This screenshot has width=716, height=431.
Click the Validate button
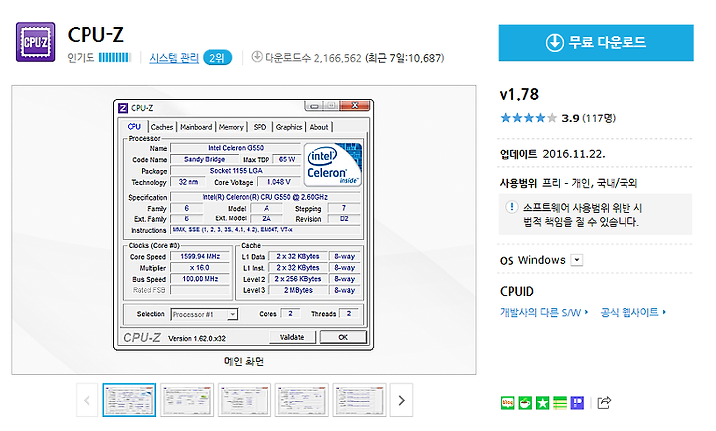pyautogui.click(x=292, y=337)
